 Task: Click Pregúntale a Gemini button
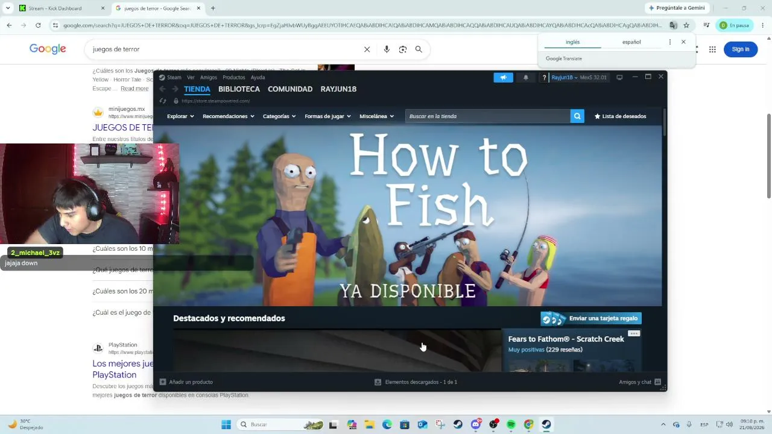(676, 8)
